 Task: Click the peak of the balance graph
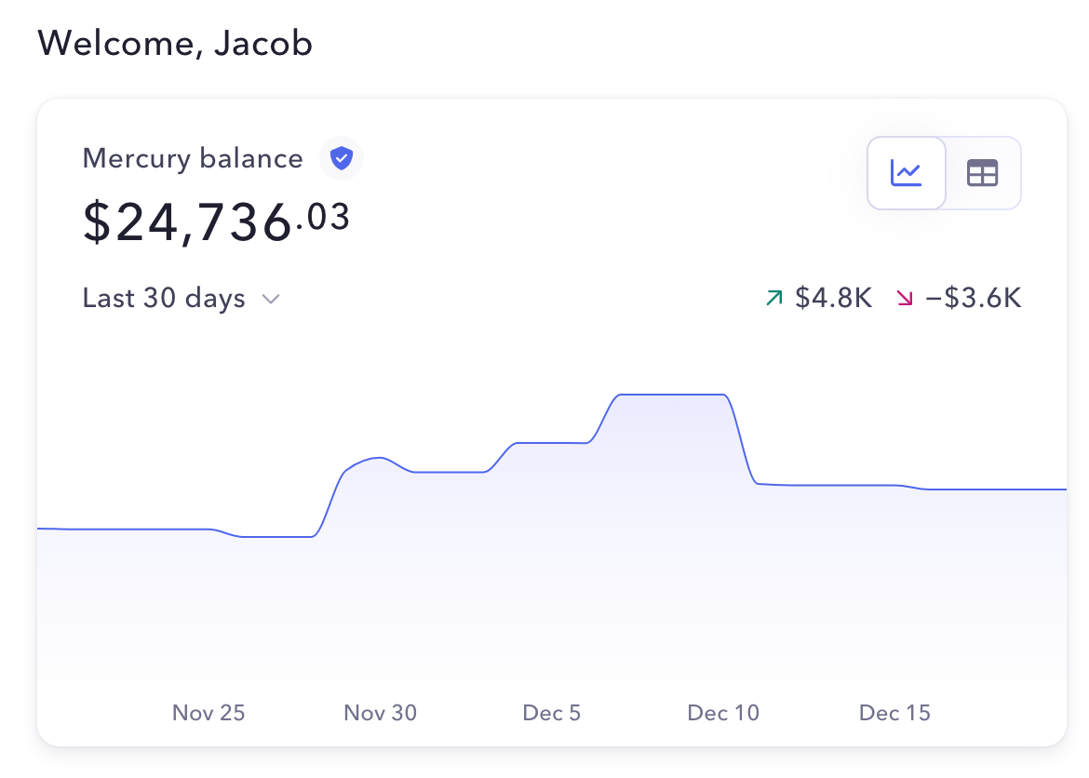670,395
